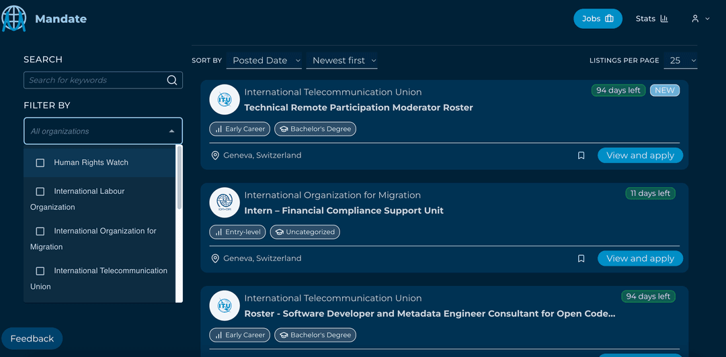The width and height of the screenshot is (726, 357).
Task: Bookmark the Intern Financial Compliance Support Unit job
Action: tap(581, 258)
